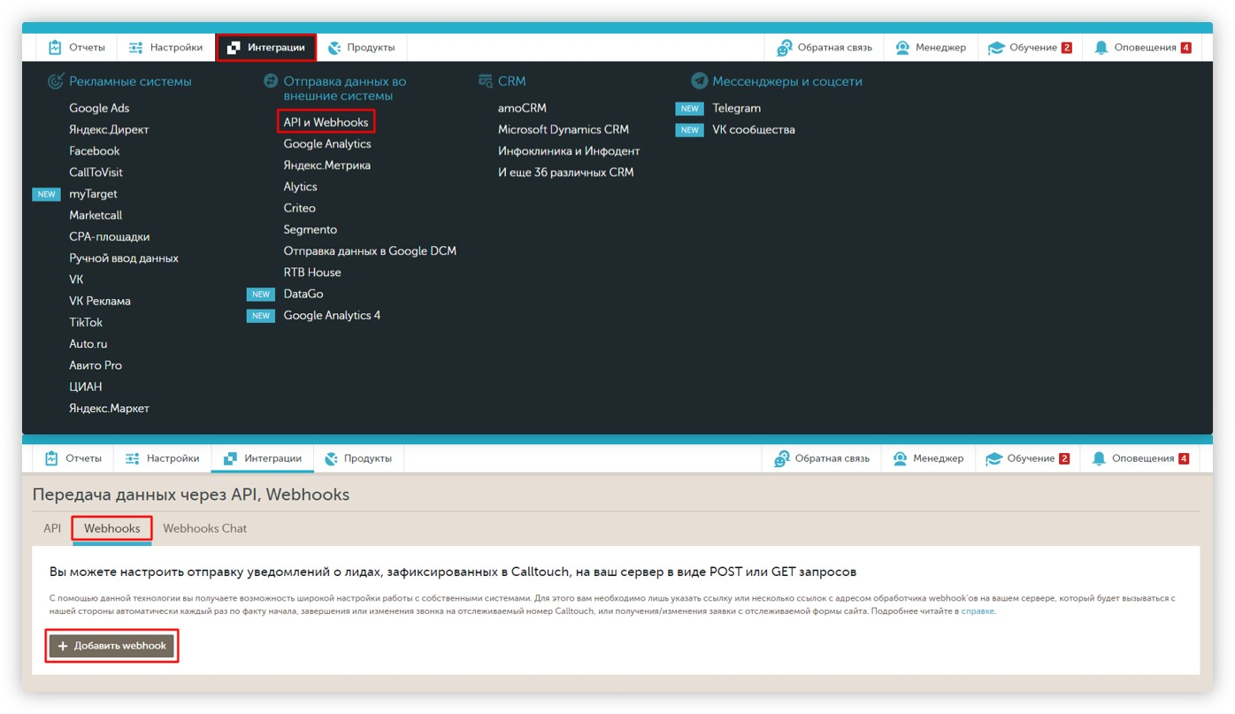The height and width of the screenshot is (714, 1235).
Task: Click the Интеграции squares icon in top bar
Action: [234, 48]
